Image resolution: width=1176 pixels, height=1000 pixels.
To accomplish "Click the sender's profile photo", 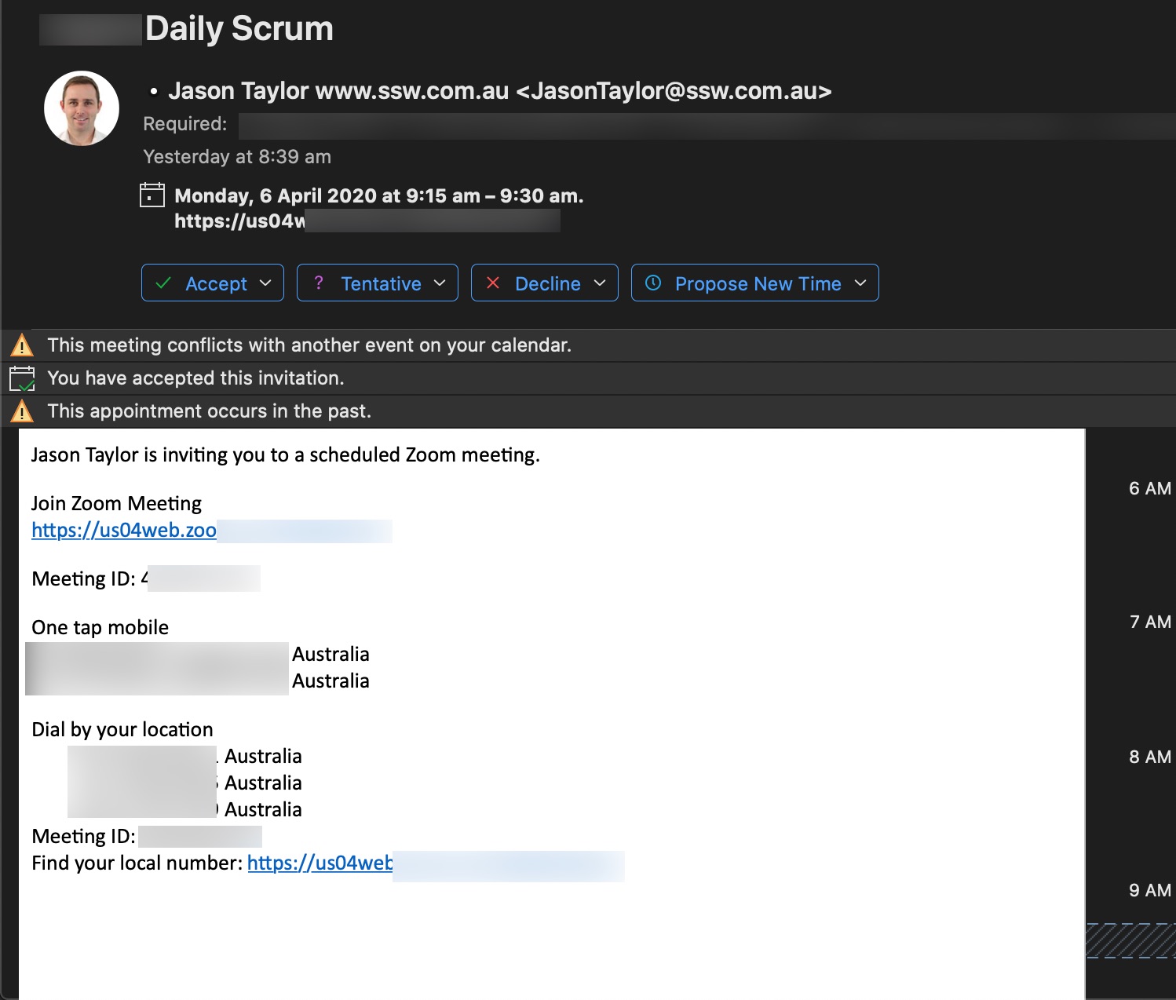I will (82, 108).
